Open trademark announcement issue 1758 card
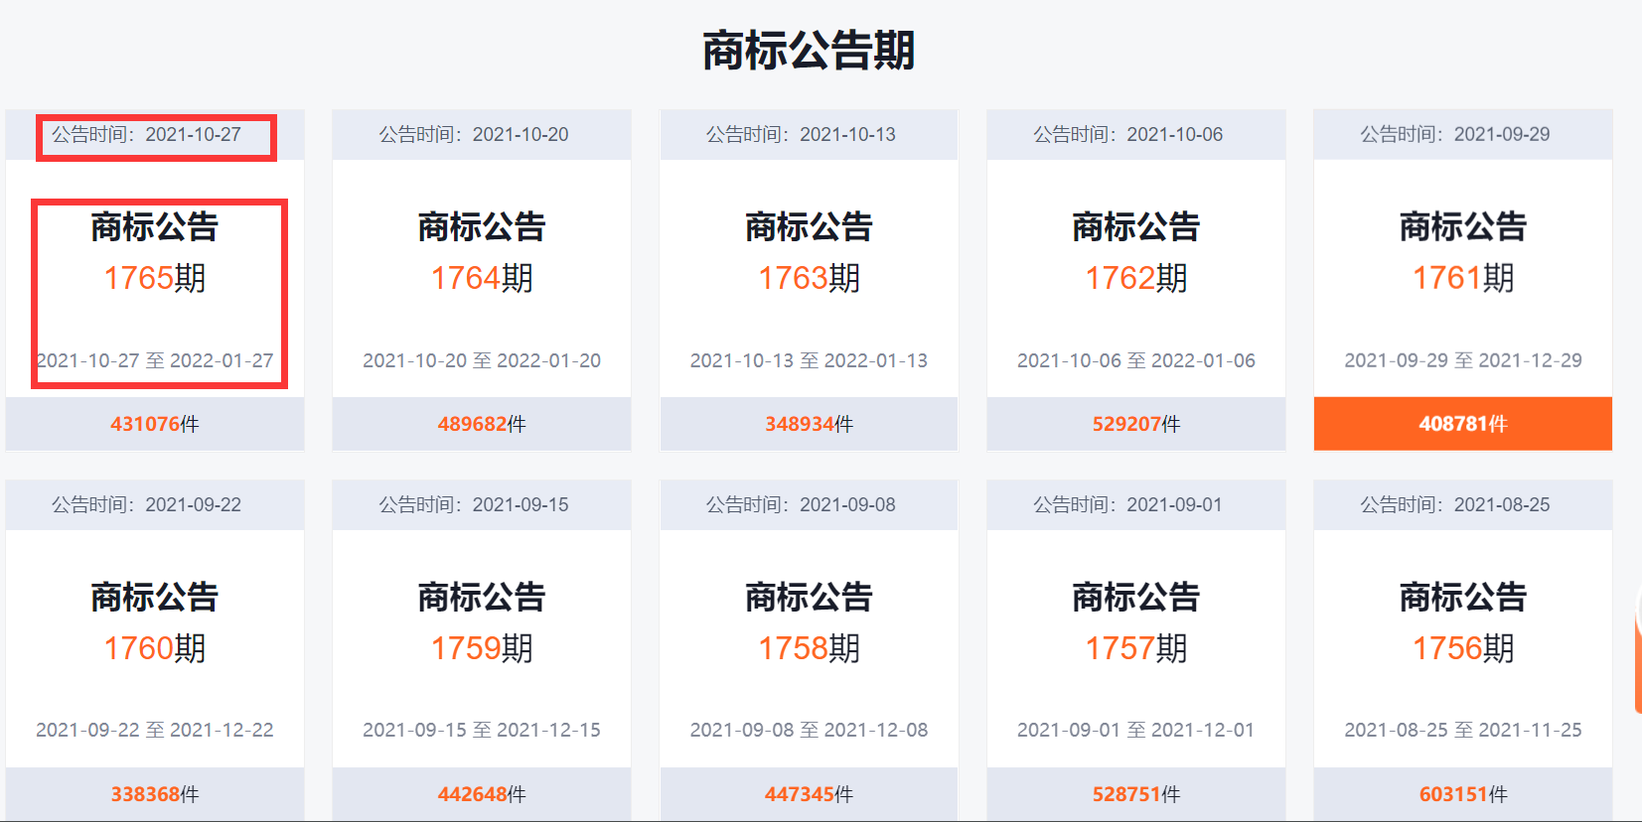The width and height of the screenshot is (1642, 822). [x=809, y=650]
